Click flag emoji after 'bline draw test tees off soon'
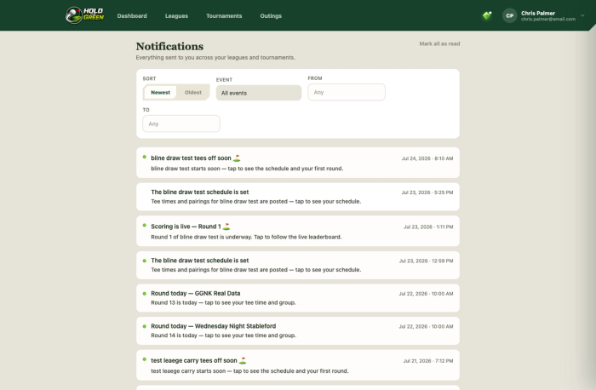The image size is (596, 390). pos(237,158)
